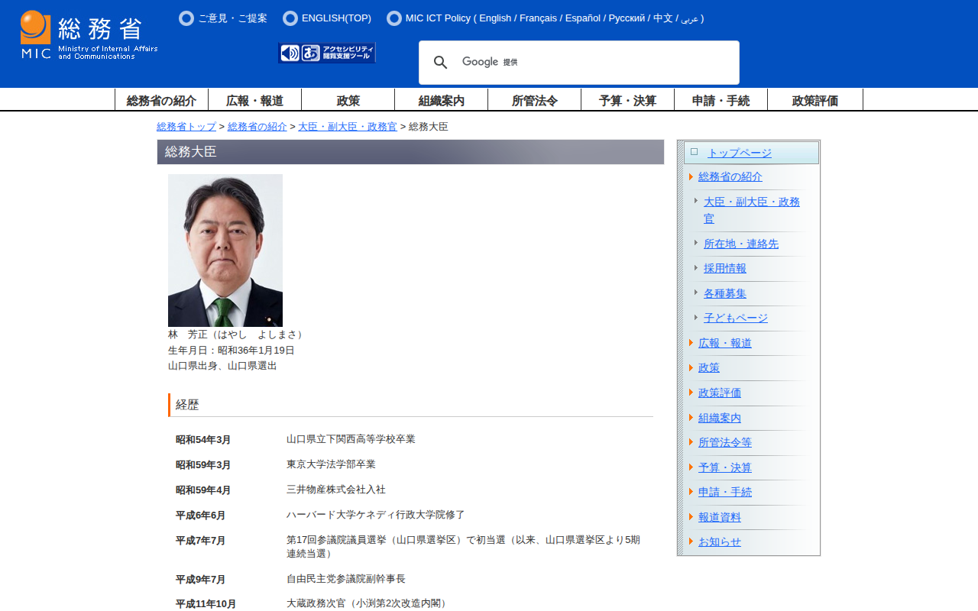Open the 政策 main navigation menu
The image size is (978, 611).
point(348,101)
